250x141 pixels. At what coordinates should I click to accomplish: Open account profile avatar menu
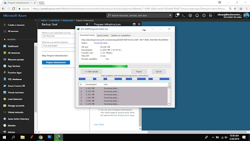(246, 16)
